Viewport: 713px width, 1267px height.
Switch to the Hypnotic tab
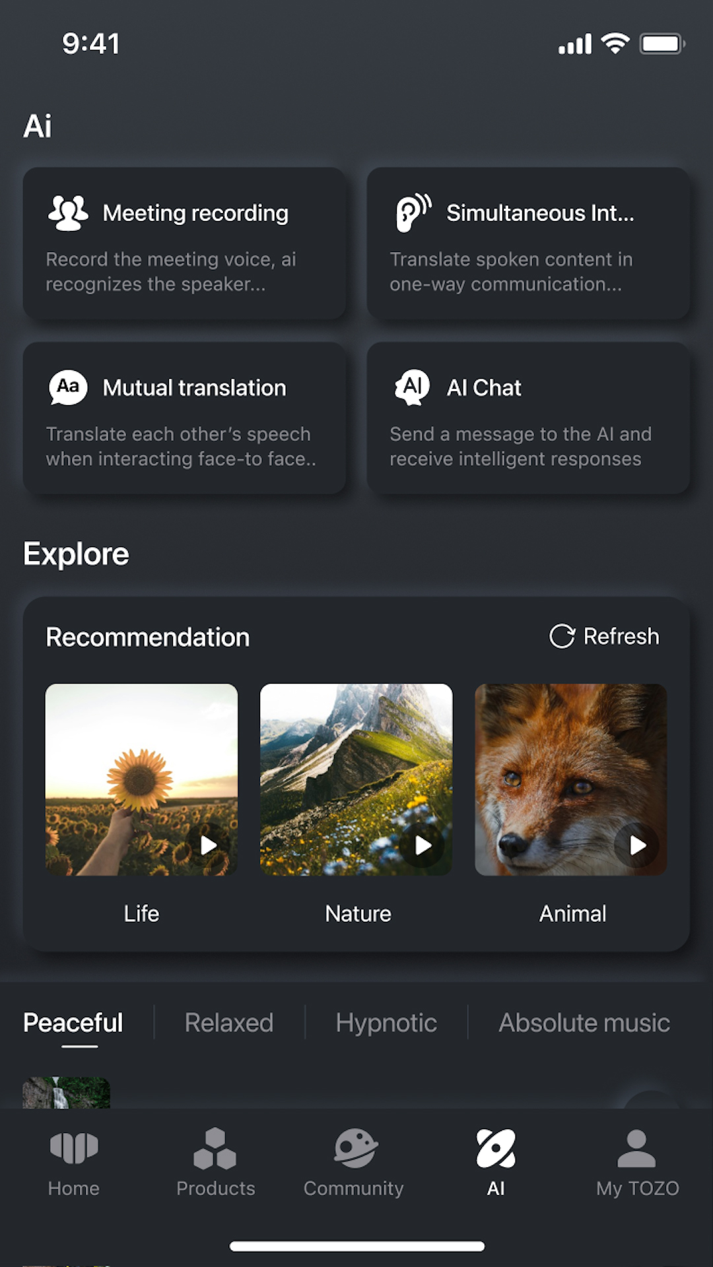coord(386,1023)
